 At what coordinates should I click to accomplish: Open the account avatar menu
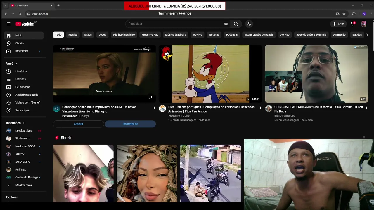tap(363, 24)
